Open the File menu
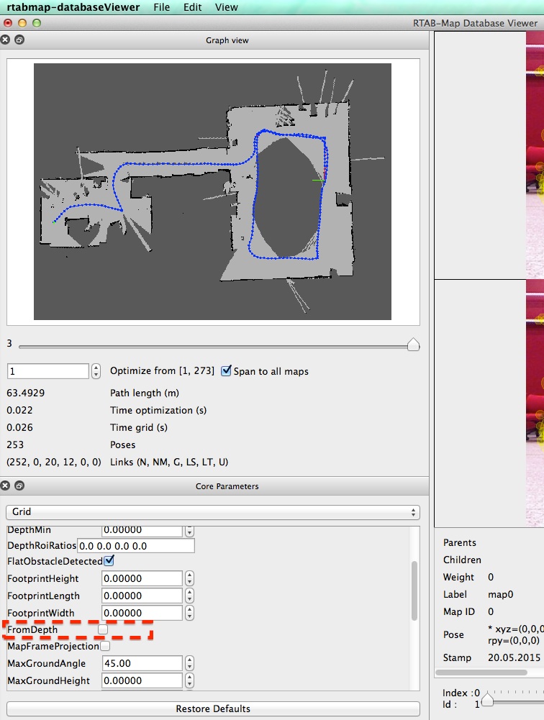Image resolution: width=544 pixels, height=720 pixels. [x=162, y=7]
